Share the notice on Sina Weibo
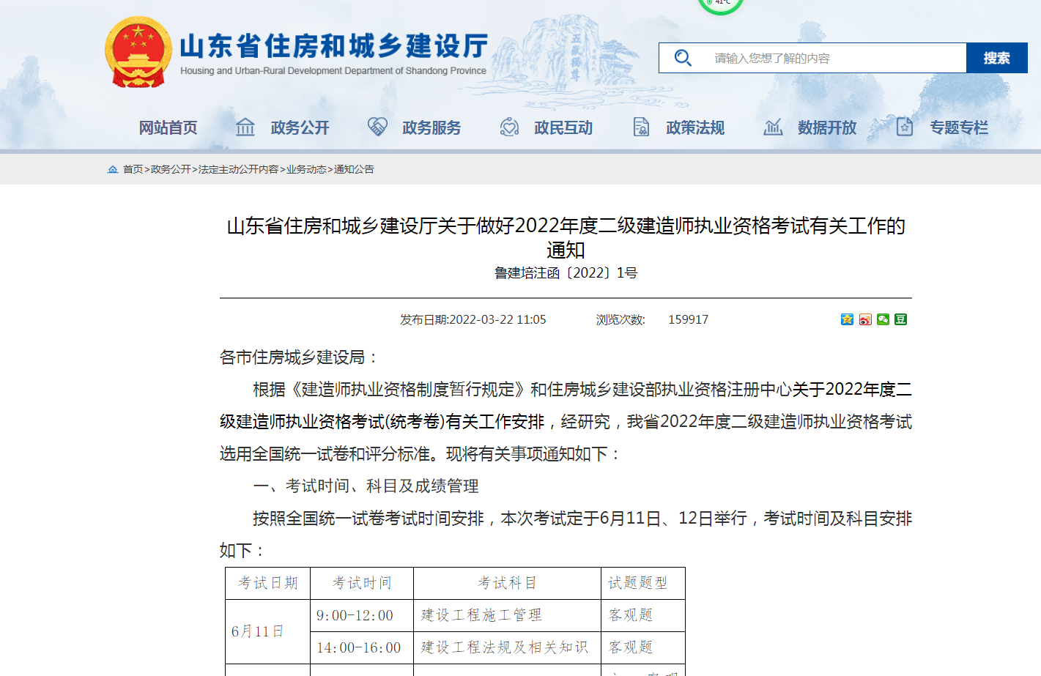The width and height of the screenshot is (1041, 676). pyautogui.click(x=865, y=319)
